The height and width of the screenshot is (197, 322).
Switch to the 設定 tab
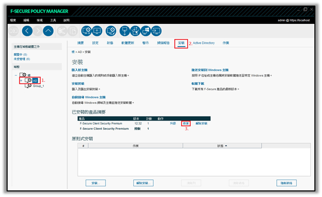pos(95,43)
